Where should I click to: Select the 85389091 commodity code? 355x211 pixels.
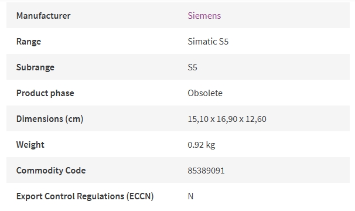tap(206, 171)
